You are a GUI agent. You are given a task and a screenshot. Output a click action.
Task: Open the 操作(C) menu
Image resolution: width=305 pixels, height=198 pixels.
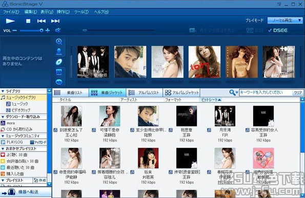(63, 12)
